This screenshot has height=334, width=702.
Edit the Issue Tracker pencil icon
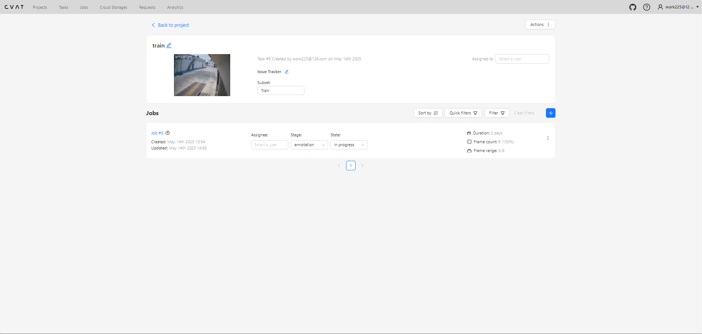(287, 72)
